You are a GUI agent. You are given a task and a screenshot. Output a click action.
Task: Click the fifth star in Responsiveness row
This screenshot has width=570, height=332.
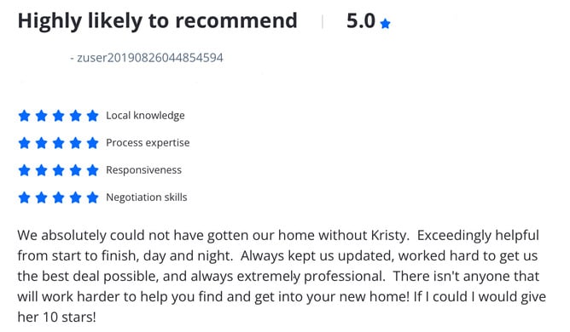93,170
